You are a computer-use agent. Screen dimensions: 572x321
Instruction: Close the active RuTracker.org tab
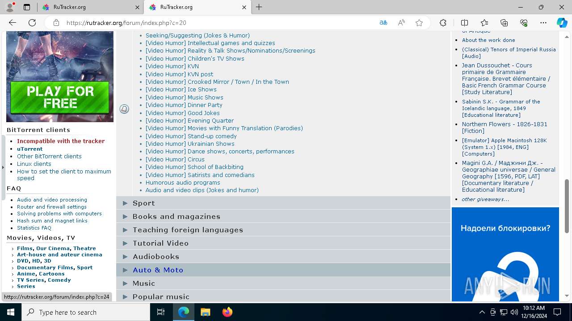244,7
